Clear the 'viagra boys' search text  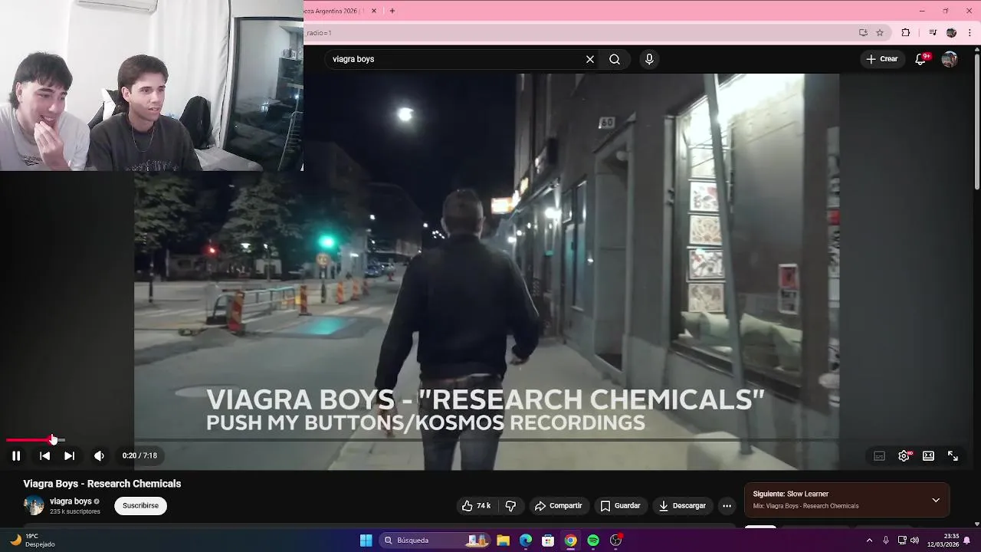pyautogui.click(x=590, y=59)
